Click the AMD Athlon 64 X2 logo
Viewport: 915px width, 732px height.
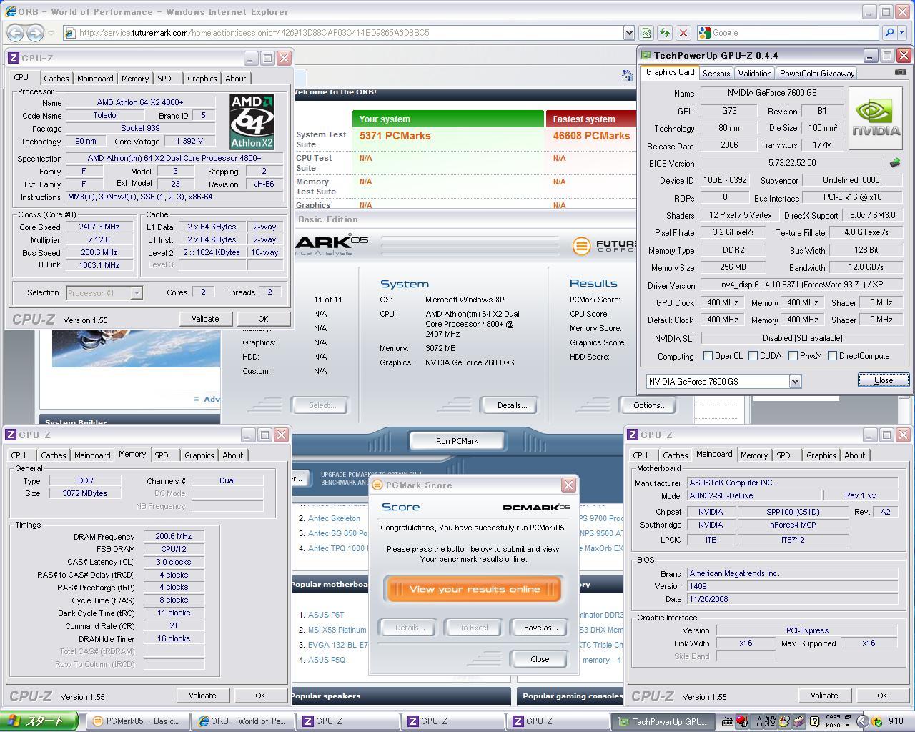(252, 122)
